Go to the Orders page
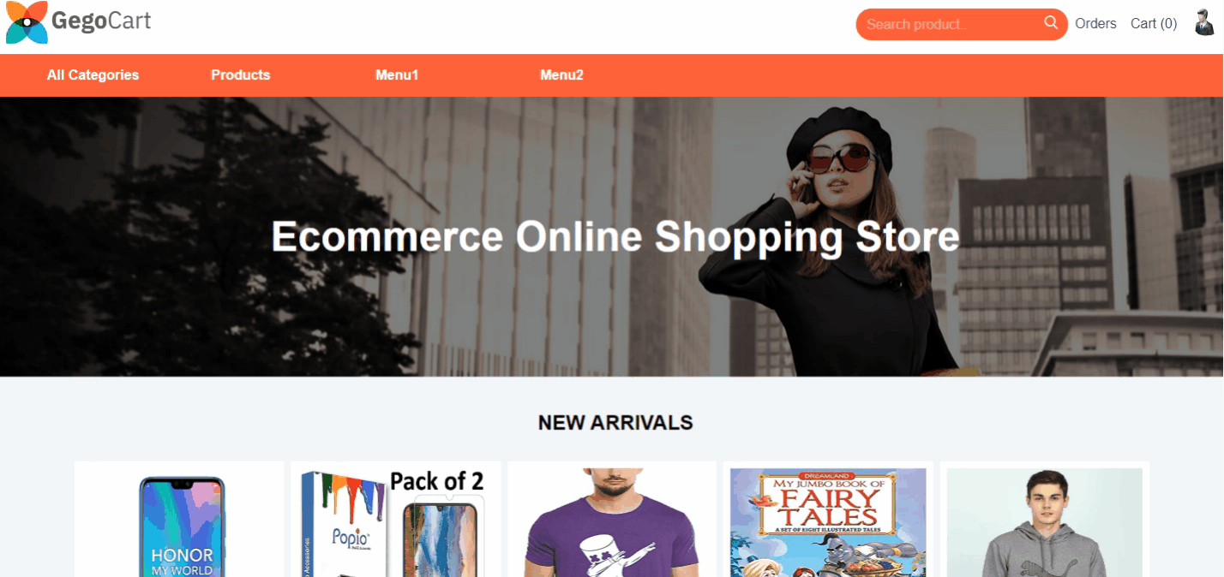1224x577 pixels. point(1095,24)
